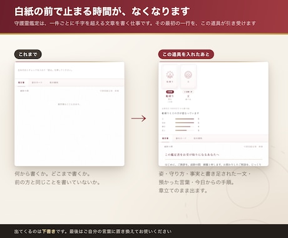The width and height of the screenshot is (288, 238).
Task: Click the outlined badge under the king card
Action: pos(188,92)
